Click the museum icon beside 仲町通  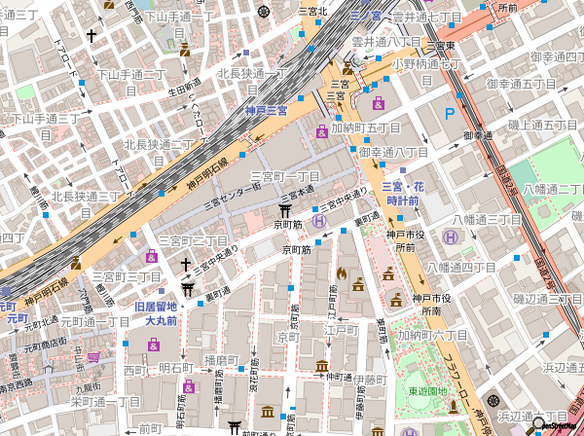click(322, 365)
